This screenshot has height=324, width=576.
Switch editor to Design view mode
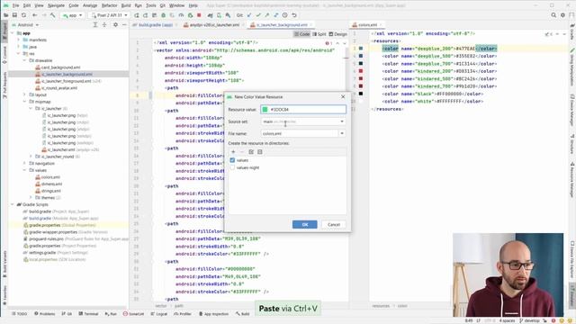[x=338, y=34]
